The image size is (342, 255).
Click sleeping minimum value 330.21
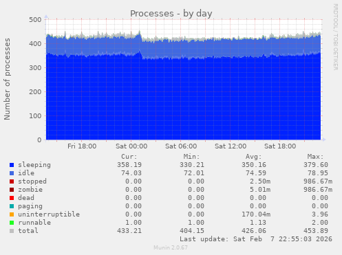[x=192, y=165]
